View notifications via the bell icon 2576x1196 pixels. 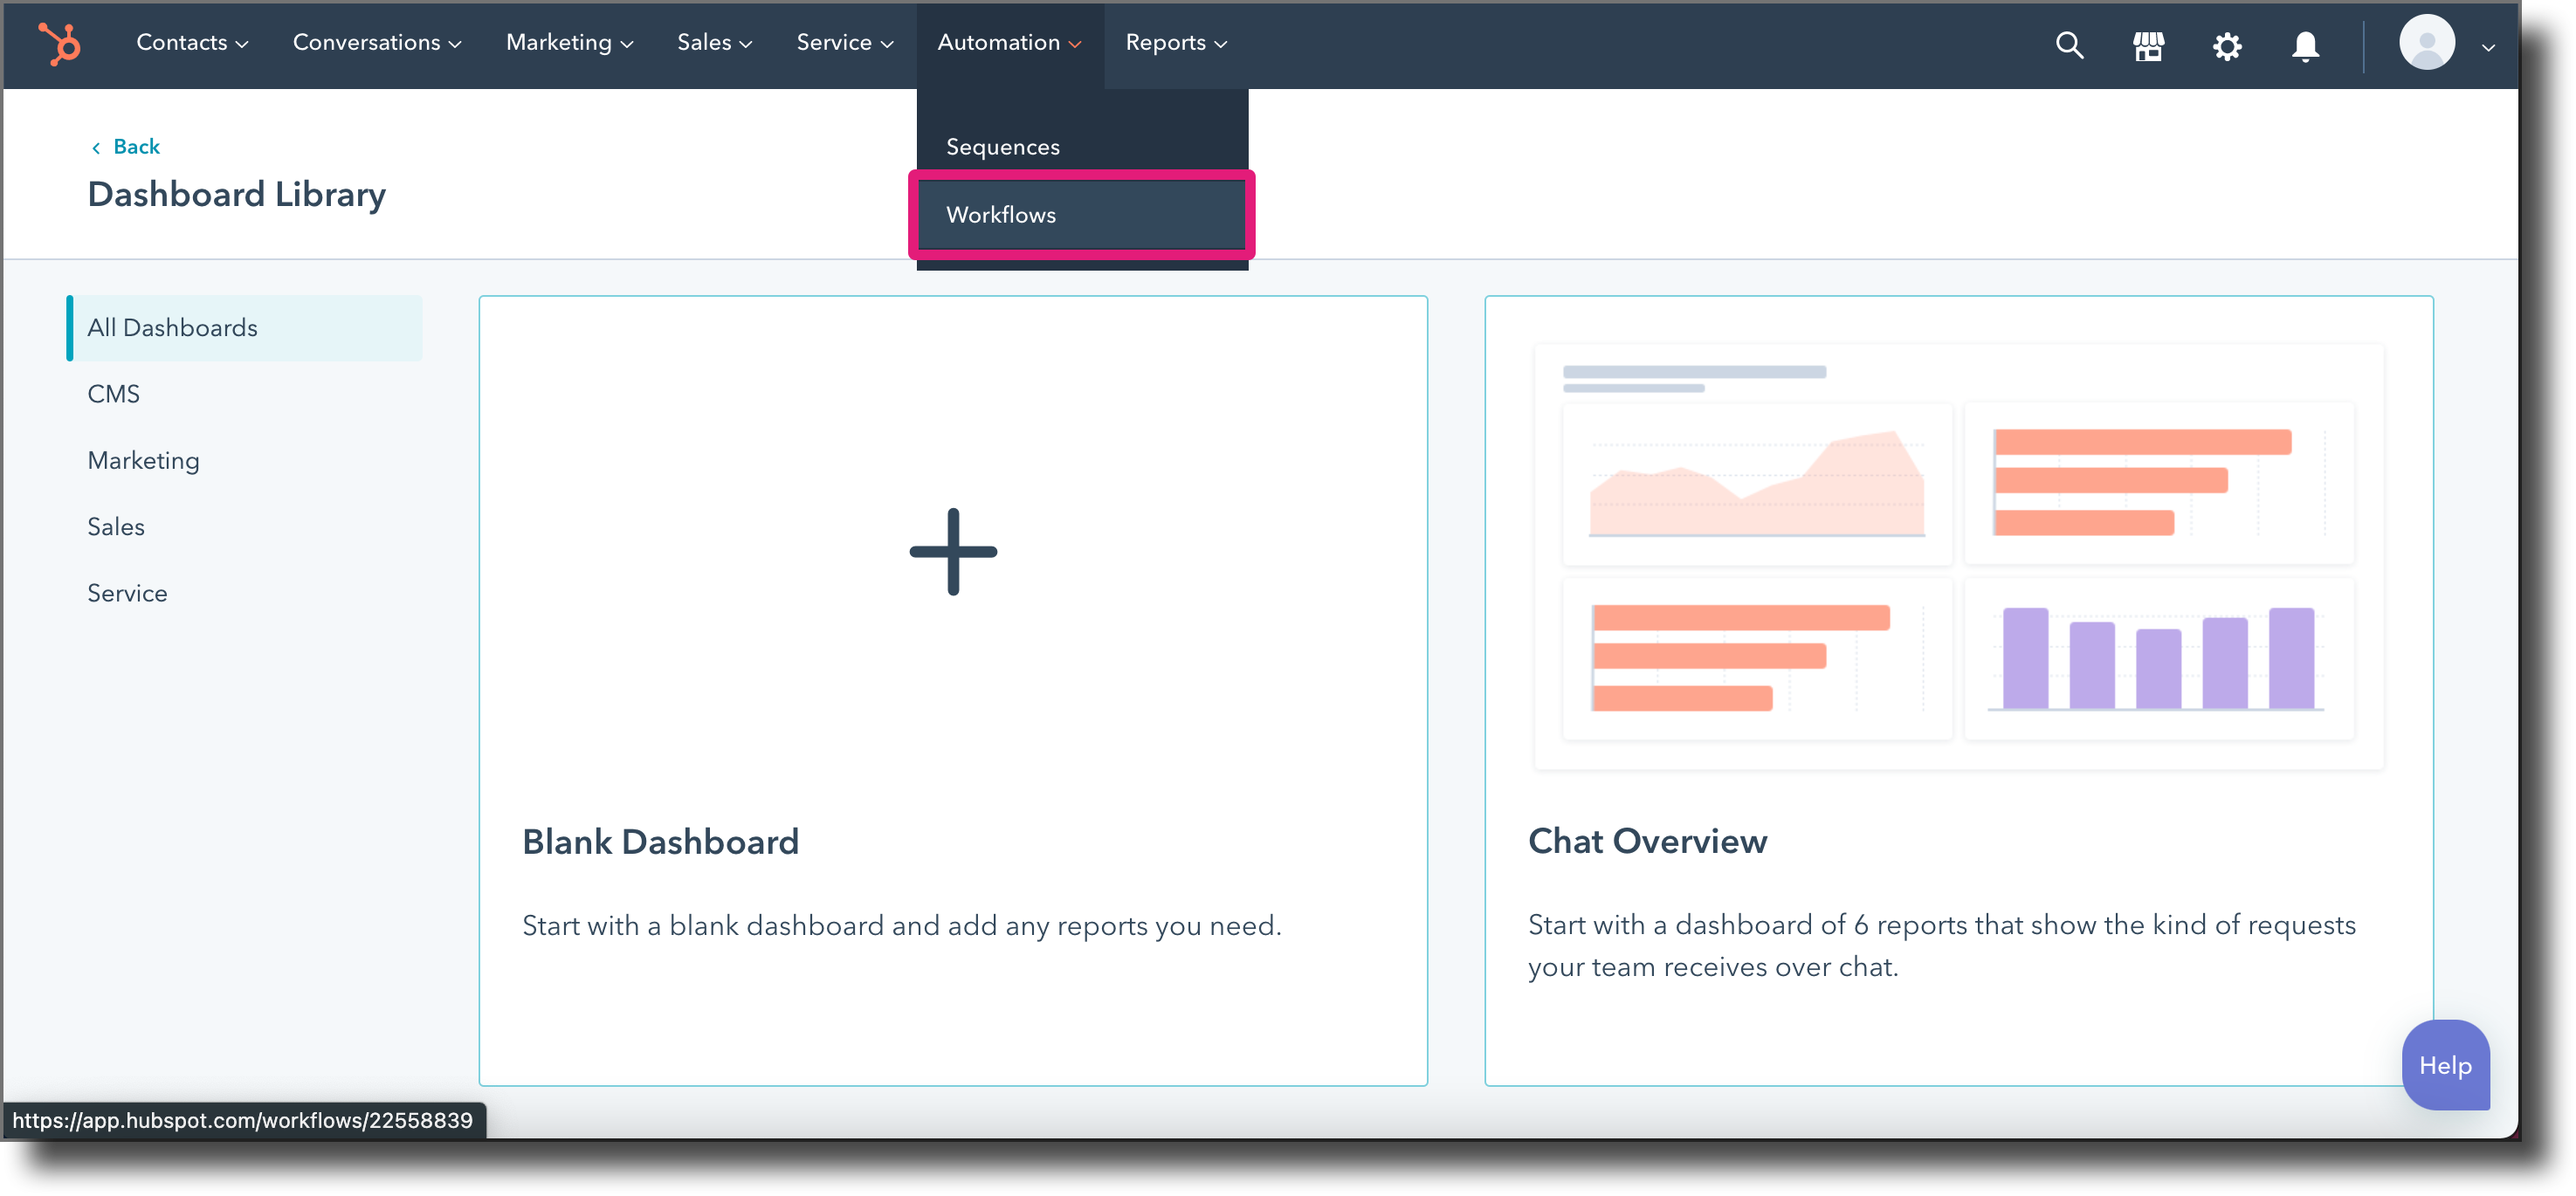(x=2304, y=45)
